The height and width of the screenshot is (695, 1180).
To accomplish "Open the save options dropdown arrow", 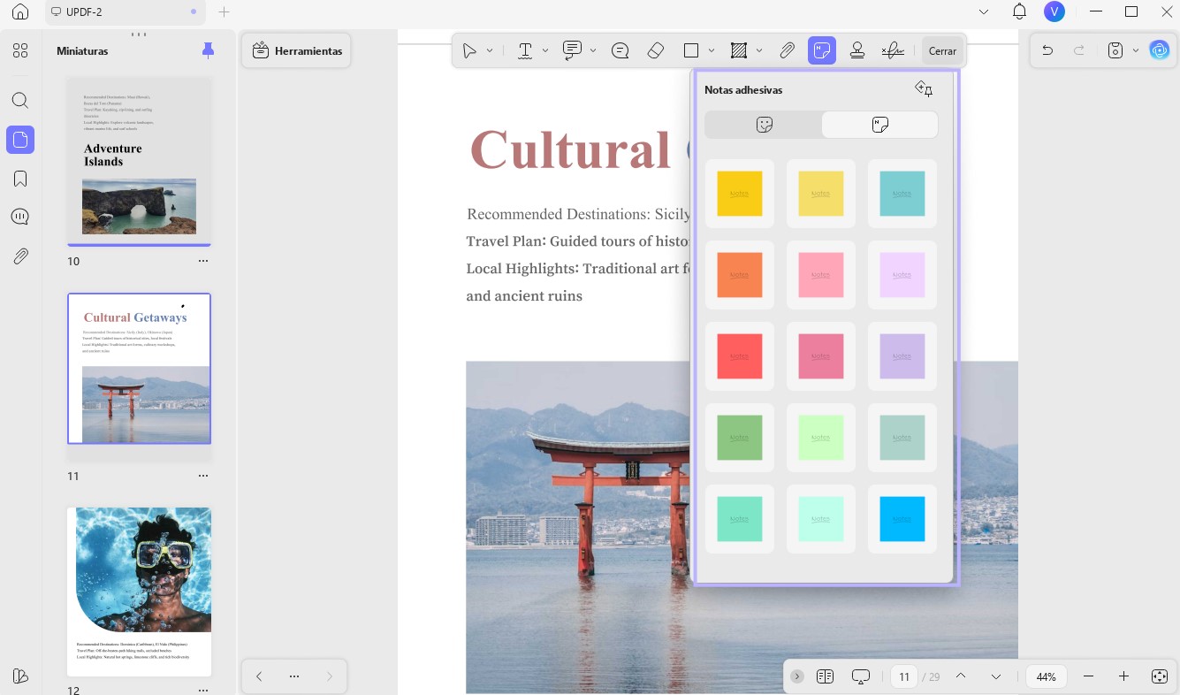I will [1135, 50].
